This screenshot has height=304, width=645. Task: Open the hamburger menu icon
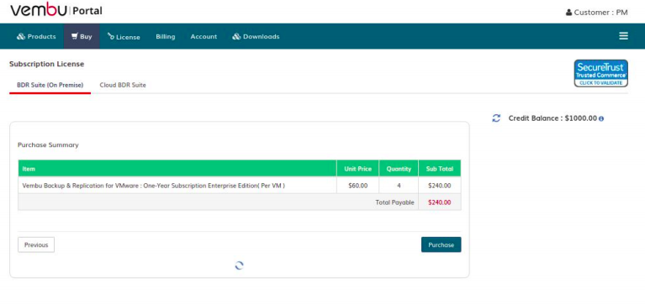[x=623, y=36]
